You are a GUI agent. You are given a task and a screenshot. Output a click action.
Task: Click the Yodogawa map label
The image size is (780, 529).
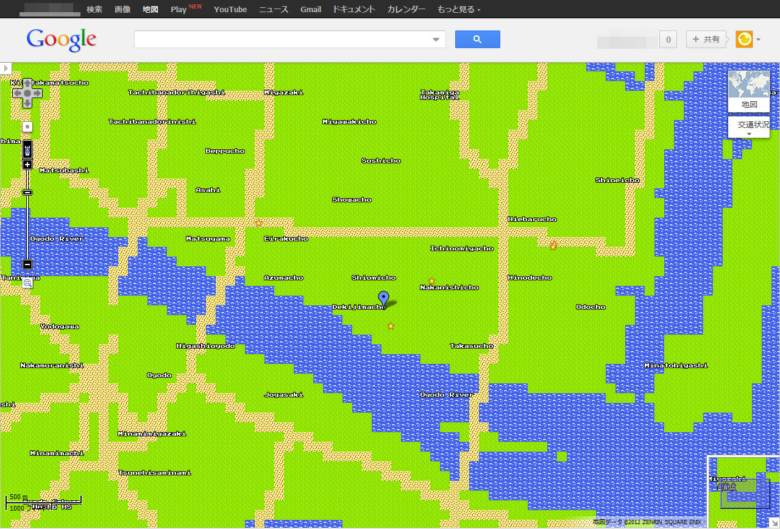pos(60,327)
